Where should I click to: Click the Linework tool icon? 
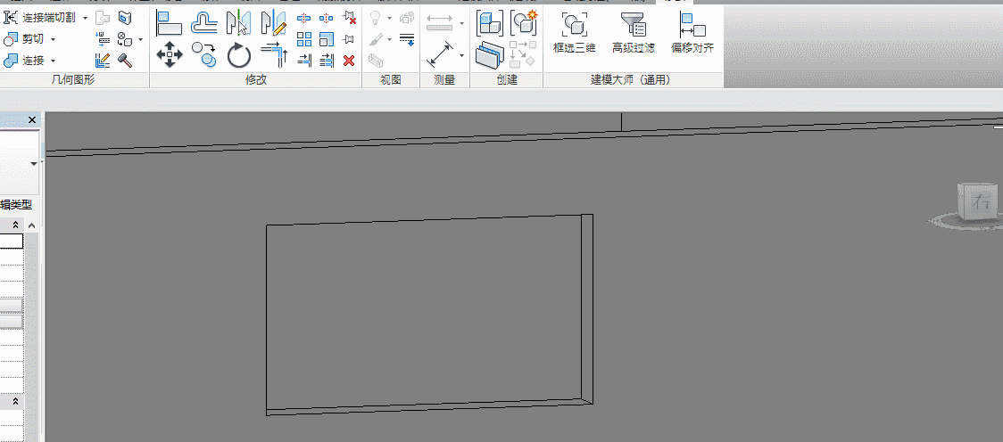pyautogui.click(x=407, y=39)
